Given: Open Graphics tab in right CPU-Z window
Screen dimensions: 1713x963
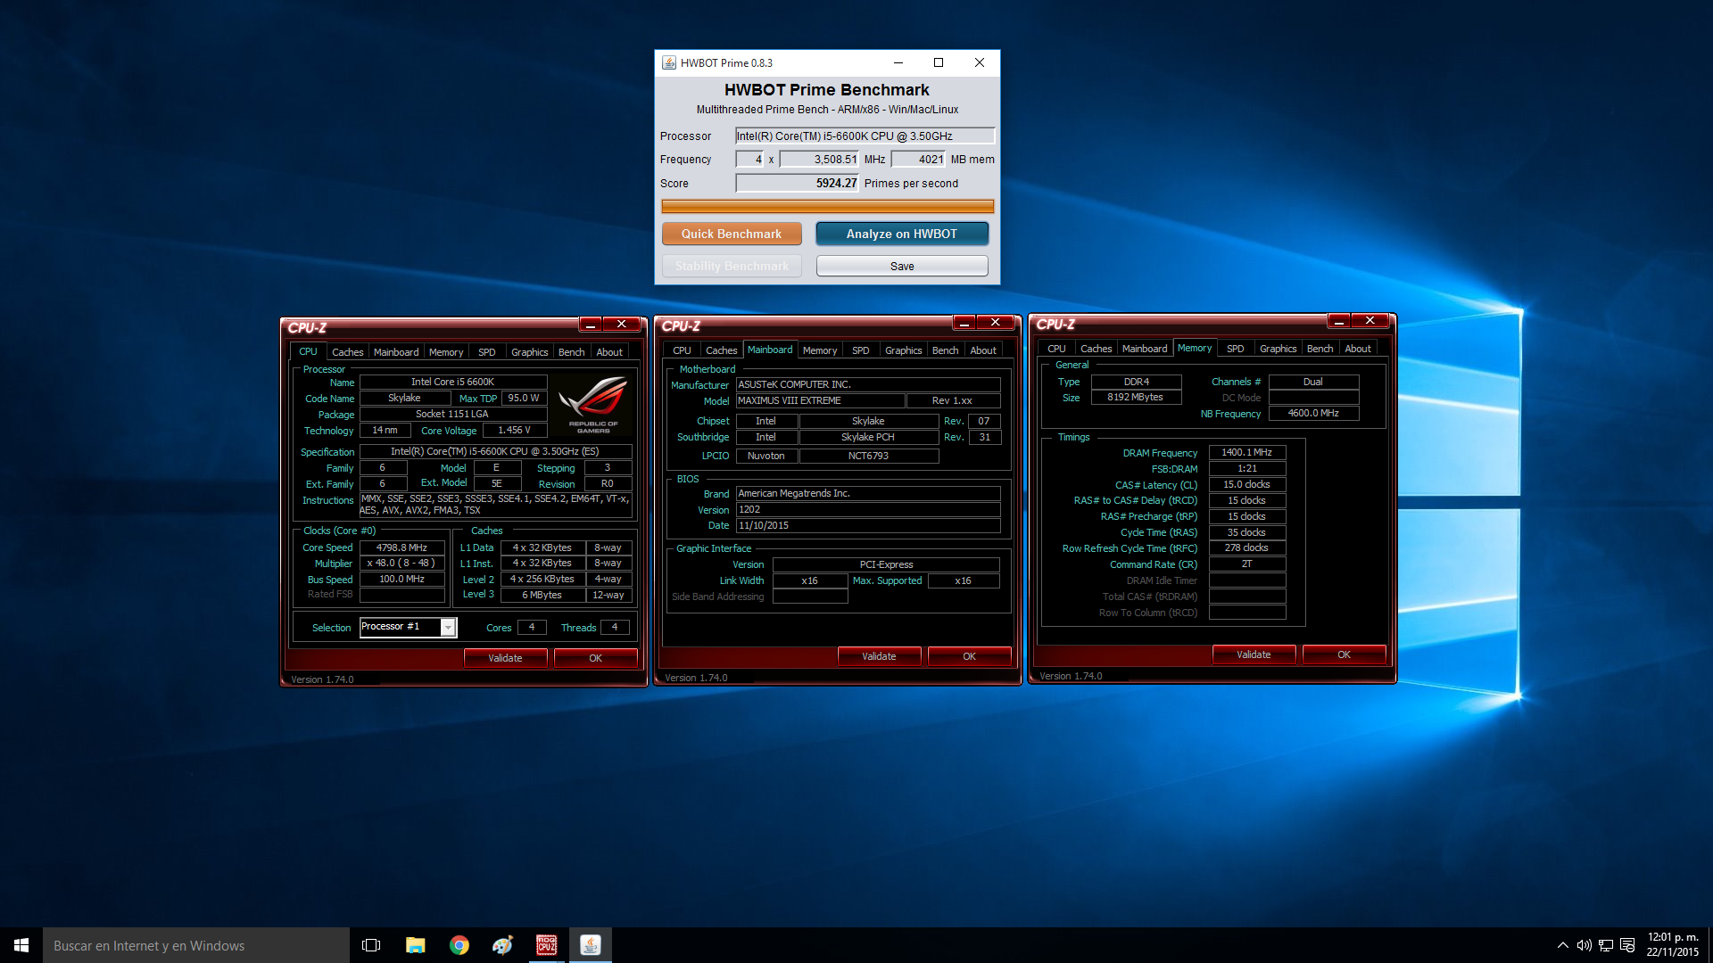Looking at the screenshot, I should coord(1279,349).
